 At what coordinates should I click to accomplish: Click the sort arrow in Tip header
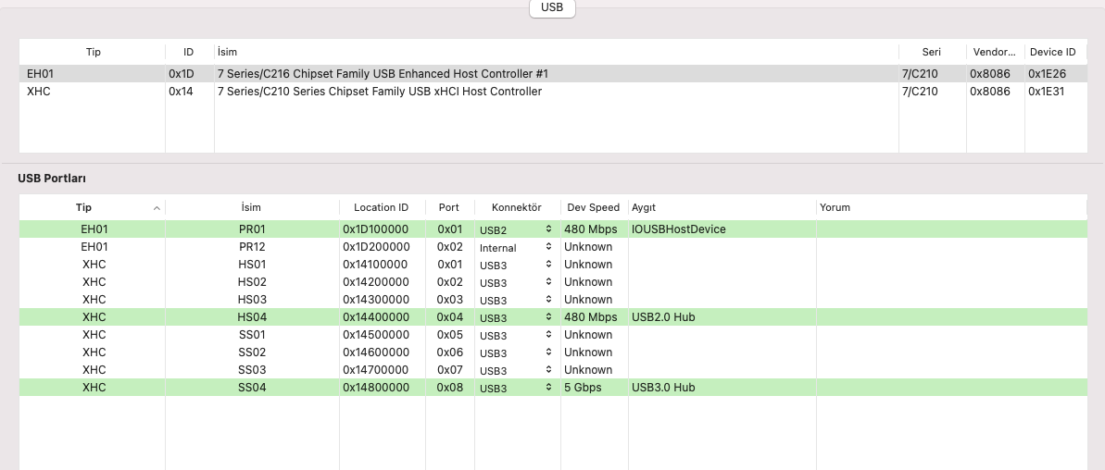(157, 208)
